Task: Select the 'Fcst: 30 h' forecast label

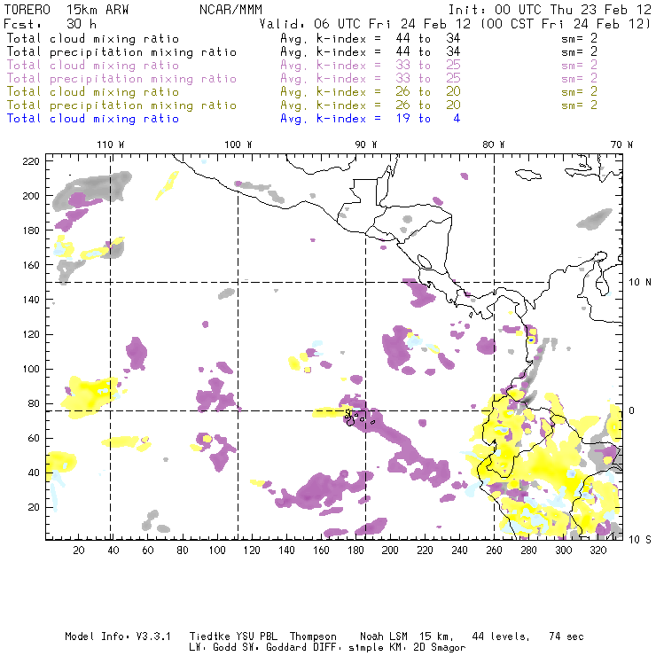Action: coord(50,24)
